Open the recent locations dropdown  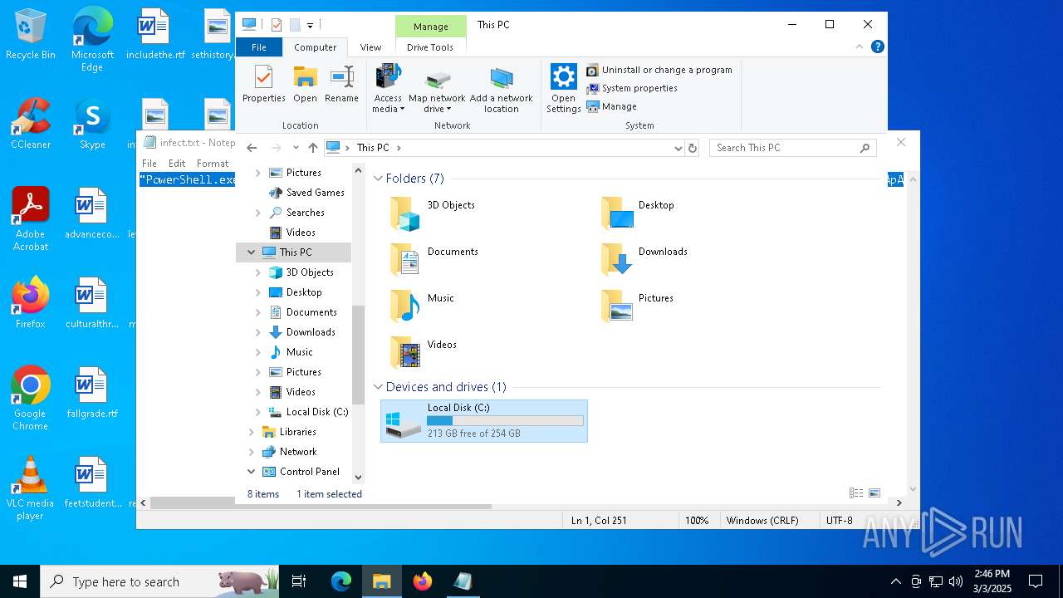click(296, 148)
